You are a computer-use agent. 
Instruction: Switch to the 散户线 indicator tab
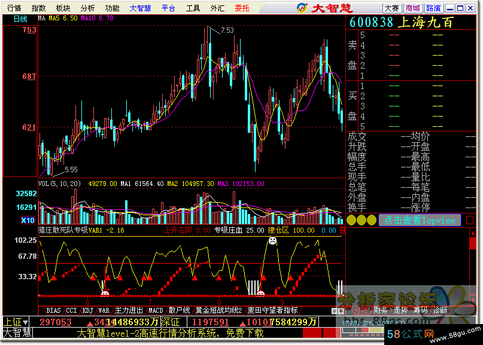click(x=180, y=310)
